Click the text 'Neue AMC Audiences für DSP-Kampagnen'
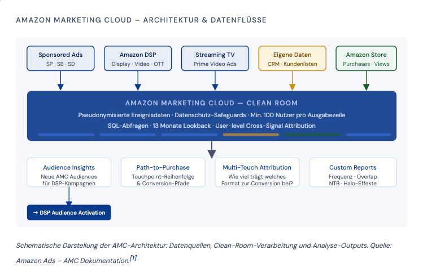The width and height of the screenshot is (423, 276). point(69,180)
